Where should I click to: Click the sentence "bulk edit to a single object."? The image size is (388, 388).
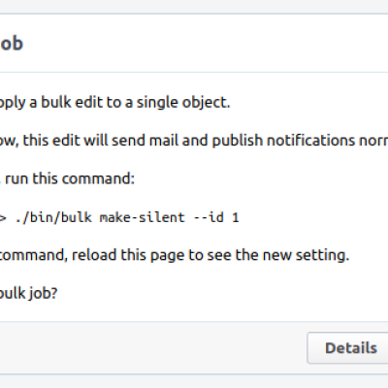(x=136, y=103)
